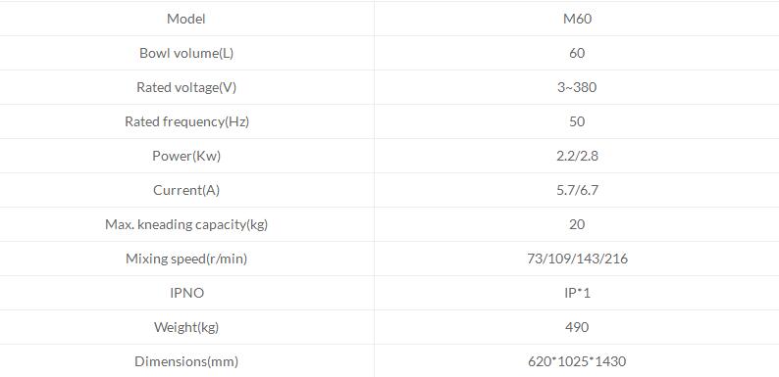Select the 2.2/2.8 power value
The height and width of the screenshot is (377, 779).
(577, 156)
